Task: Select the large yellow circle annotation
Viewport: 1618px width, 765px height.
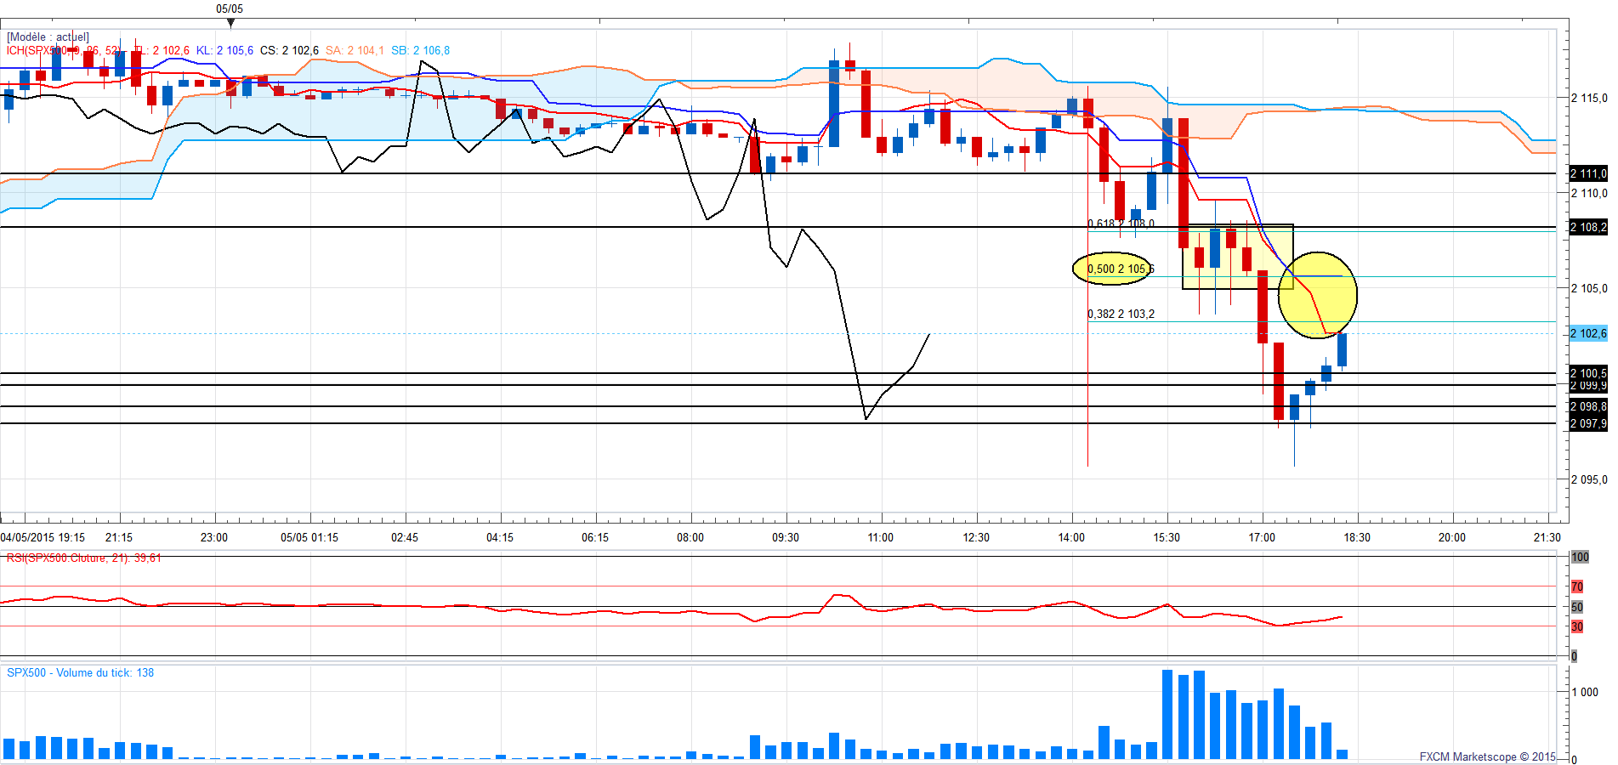Action: [1318, 295]
